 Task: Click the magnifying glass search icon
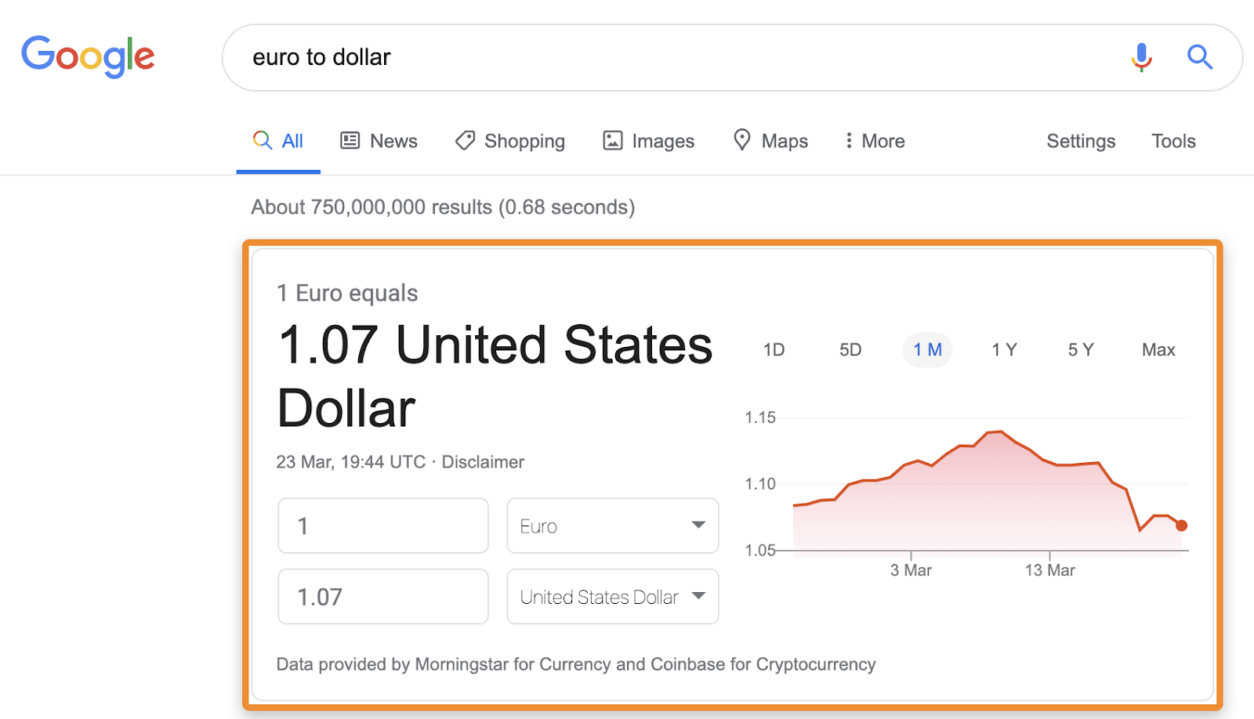point(1199,57)
